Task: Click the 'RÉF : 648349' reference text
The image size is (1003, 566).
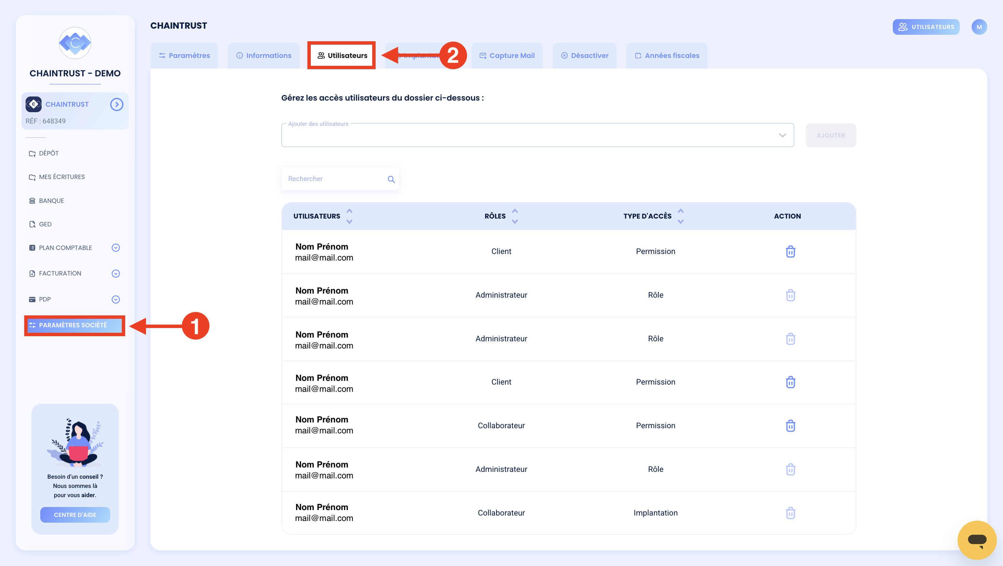Action: (46, 121)
